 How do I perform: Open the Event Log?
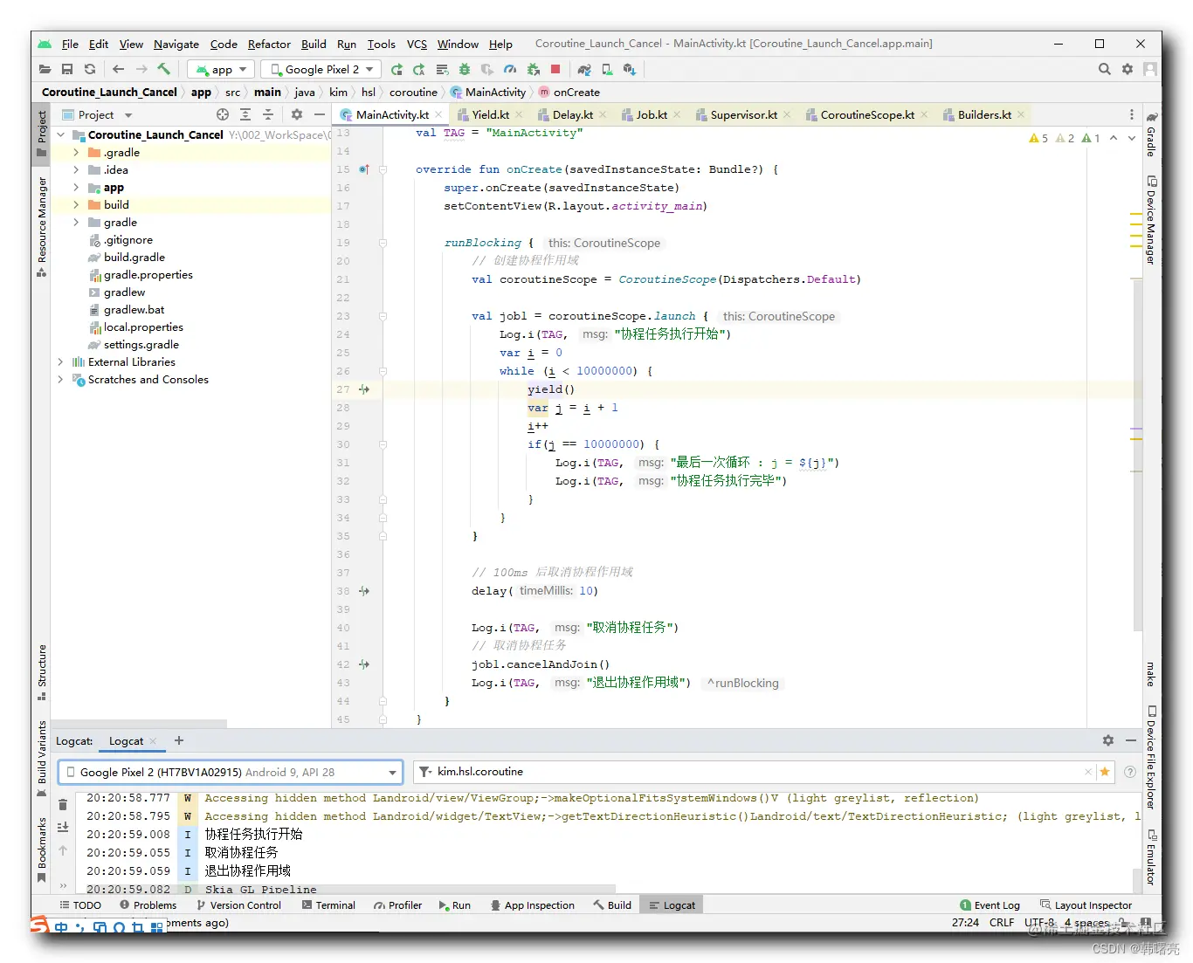tap(990, 905)
